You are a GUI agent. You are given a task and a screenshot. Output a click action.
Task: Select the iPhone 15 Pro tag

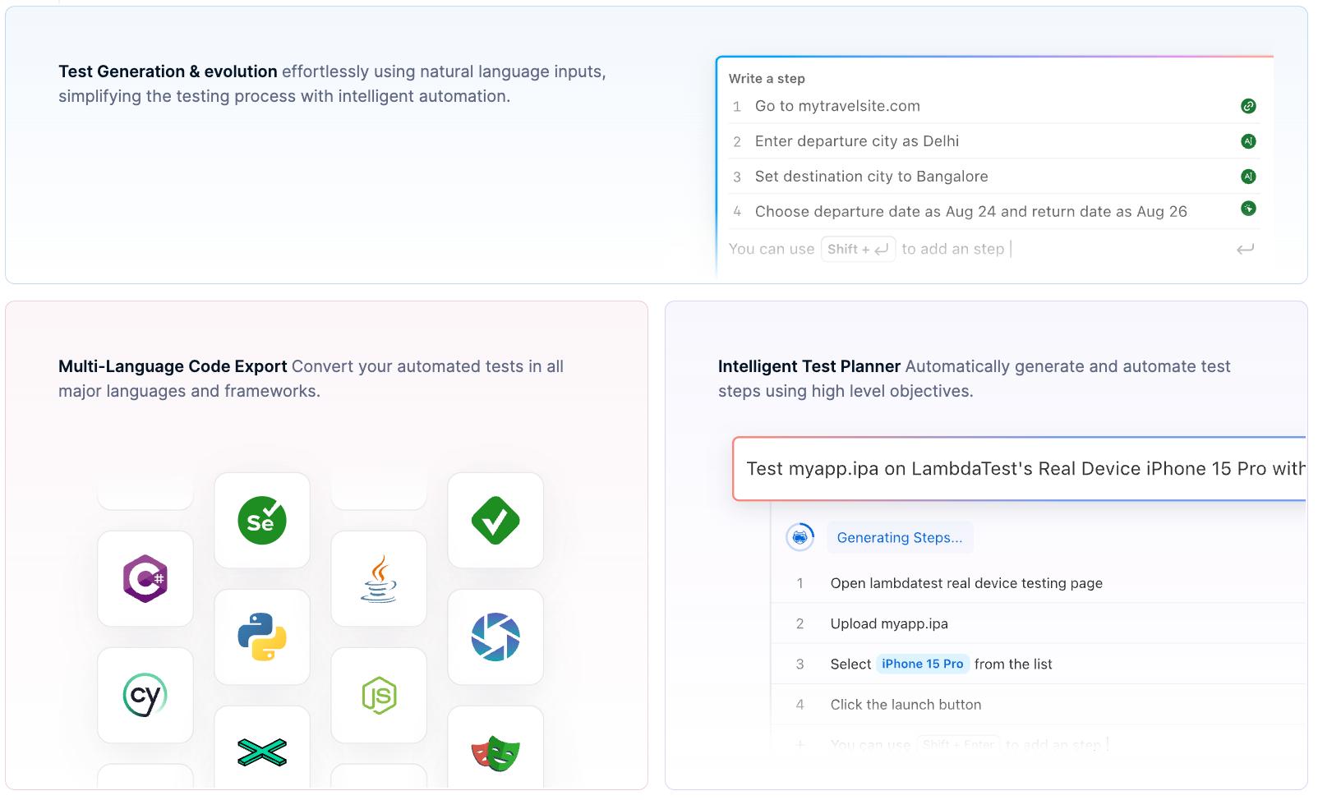923,664
